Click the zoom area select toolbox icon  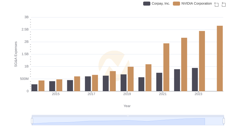pyautogui.click(x=216, y=4)
